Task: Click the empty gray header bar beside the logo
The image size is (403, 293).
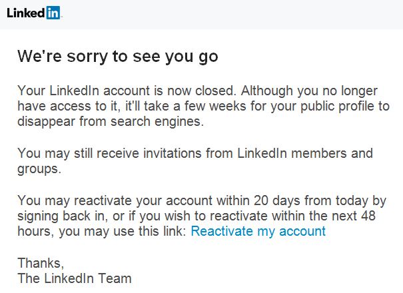Action: 233,13
